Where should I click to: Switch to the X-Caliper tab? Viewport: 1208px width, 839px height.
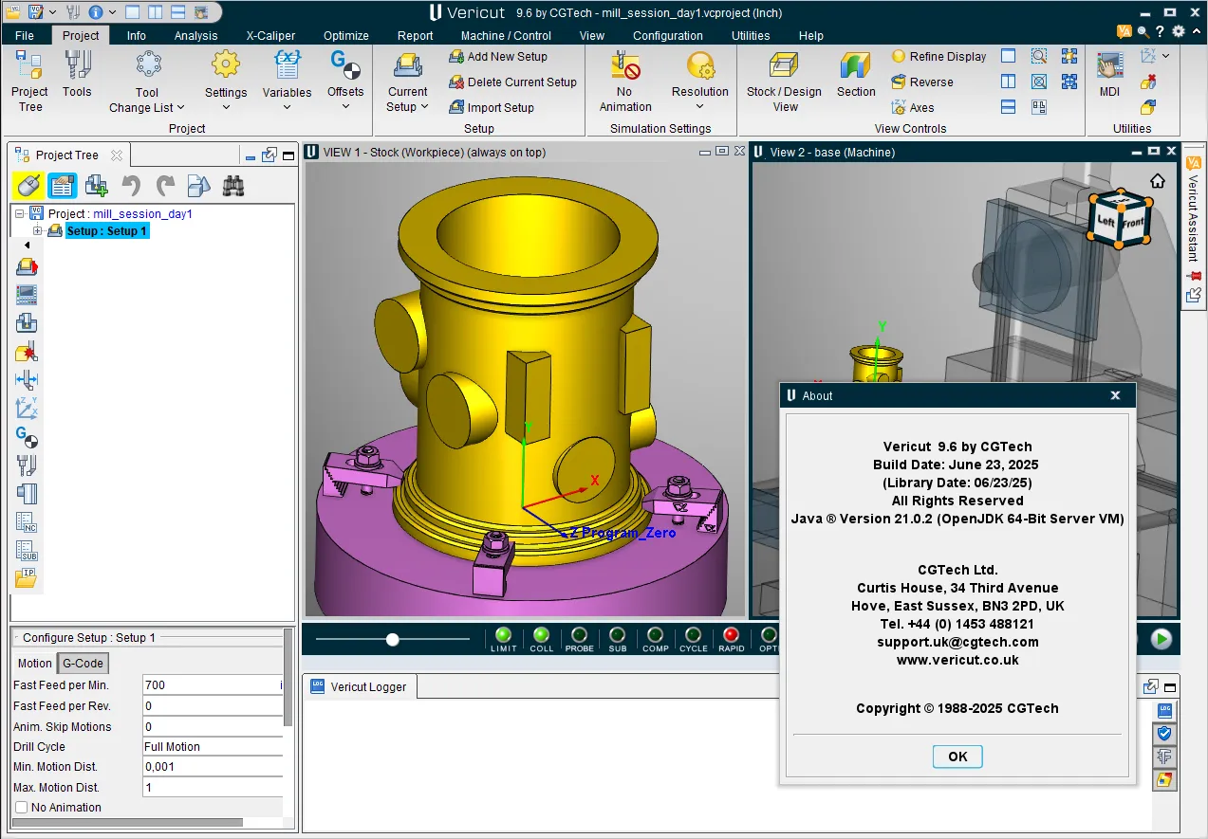[x=271, y=36]
